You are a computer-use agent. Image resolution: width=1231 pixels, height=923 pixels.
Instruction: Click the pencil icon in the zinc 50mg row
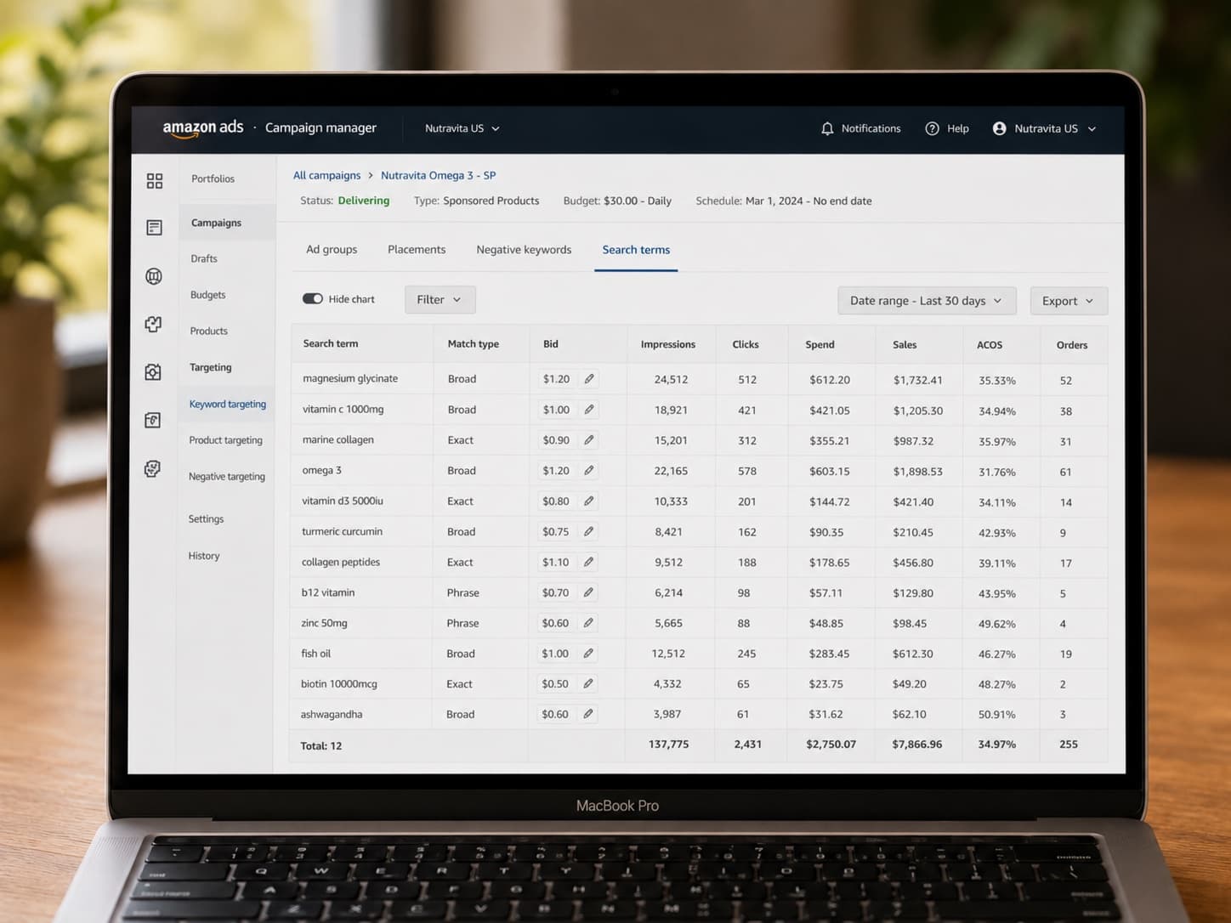click(588, 623)
